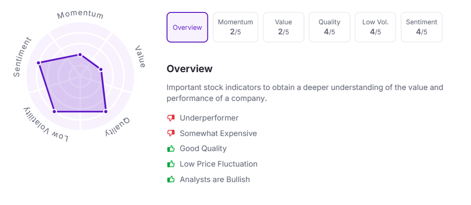Click the Quality data point on radar chart

click(105, 111)
